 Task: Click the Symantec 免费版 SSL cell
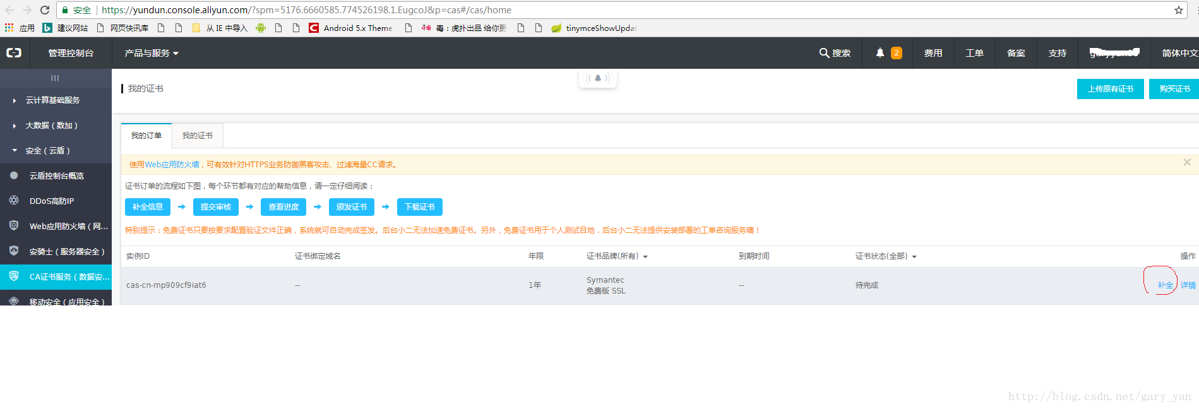[x=605, y=285]
